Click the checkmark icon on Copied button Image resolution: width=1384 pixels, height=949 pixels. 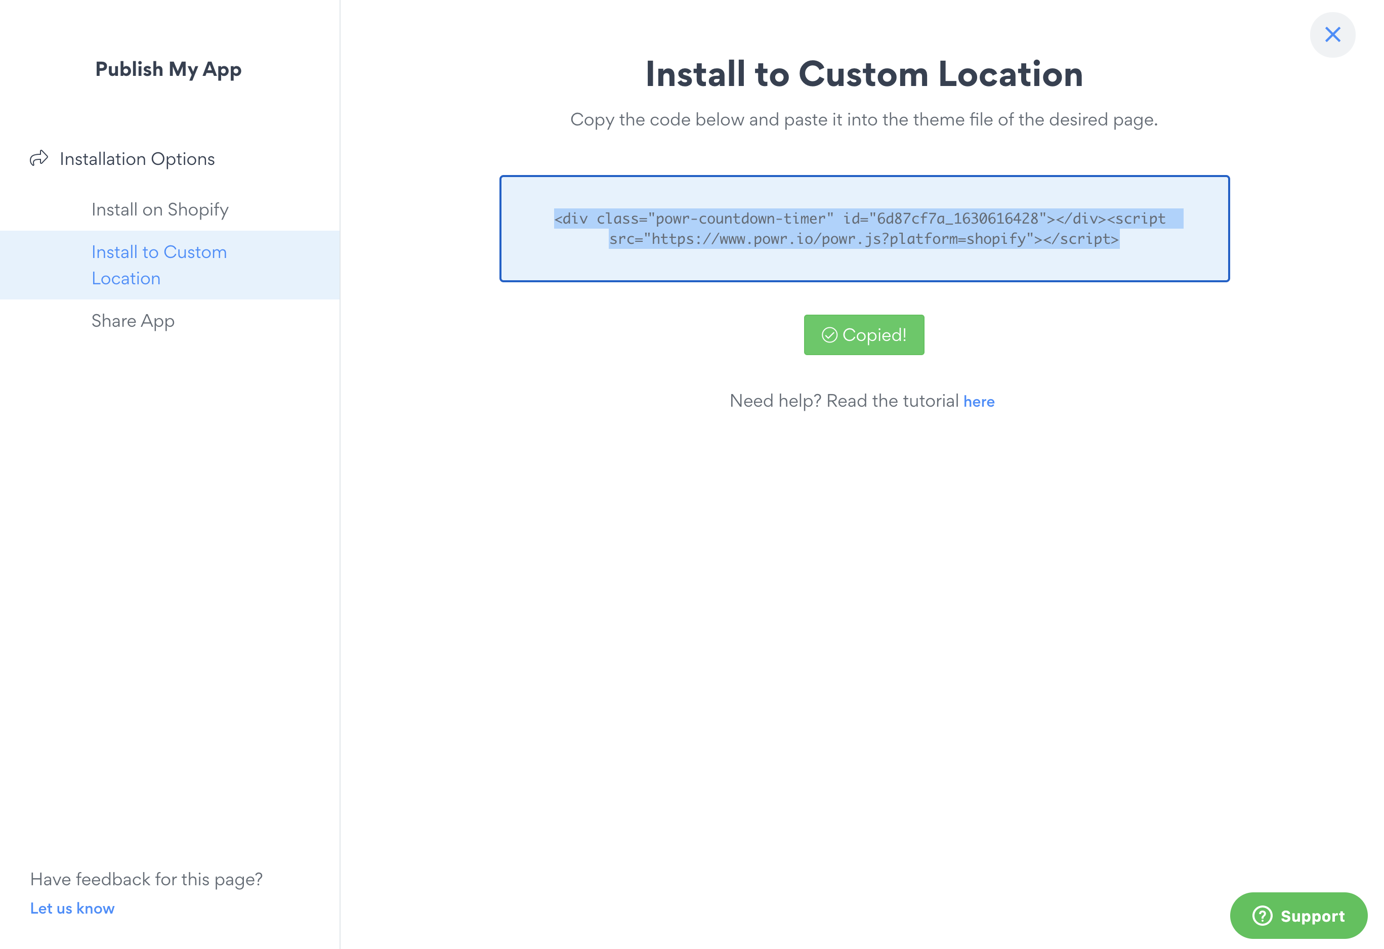[x=829, y=335]
